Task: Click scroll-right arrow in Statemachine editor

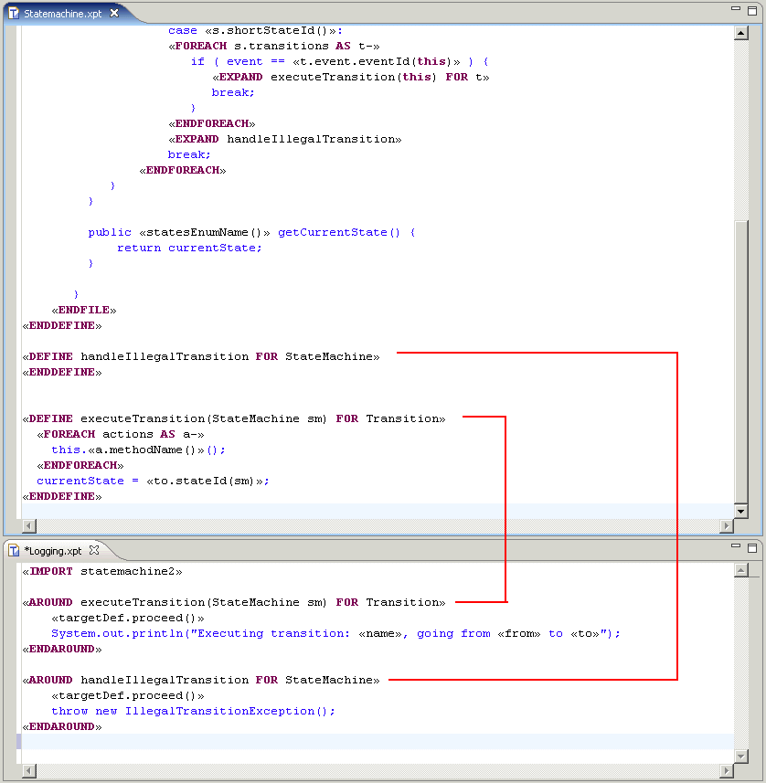Action: 727,526
